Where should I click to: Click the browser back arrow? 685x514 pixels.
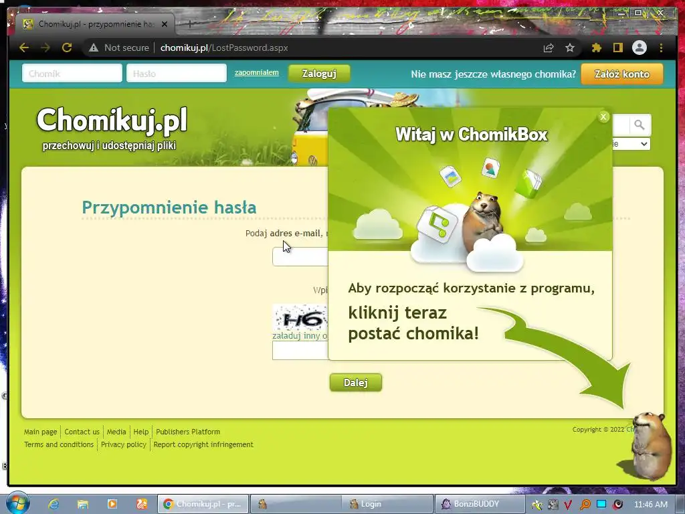[24, 48]
